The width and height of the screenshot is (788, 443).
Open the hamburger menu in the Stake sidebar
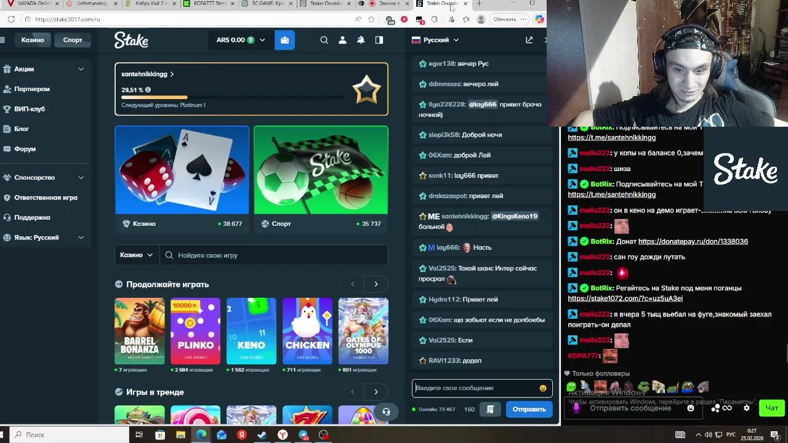[2, 40]
